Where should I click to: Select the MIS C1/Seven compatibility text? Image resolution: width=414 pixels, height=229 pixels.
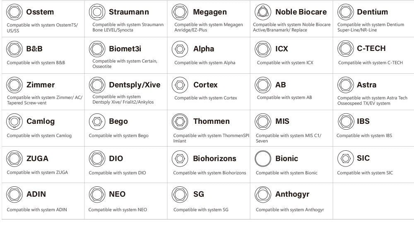(289, 138)
